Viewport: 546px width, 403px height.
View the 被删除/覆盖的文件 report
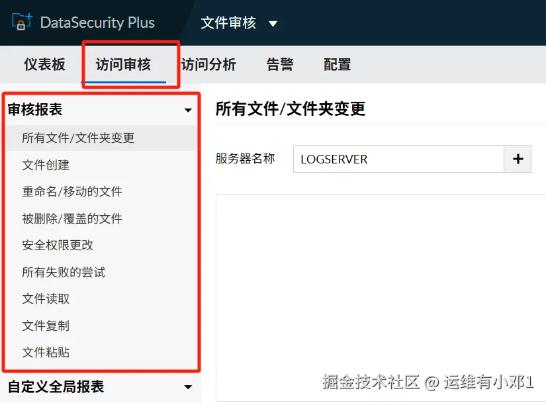coord(72,218)
